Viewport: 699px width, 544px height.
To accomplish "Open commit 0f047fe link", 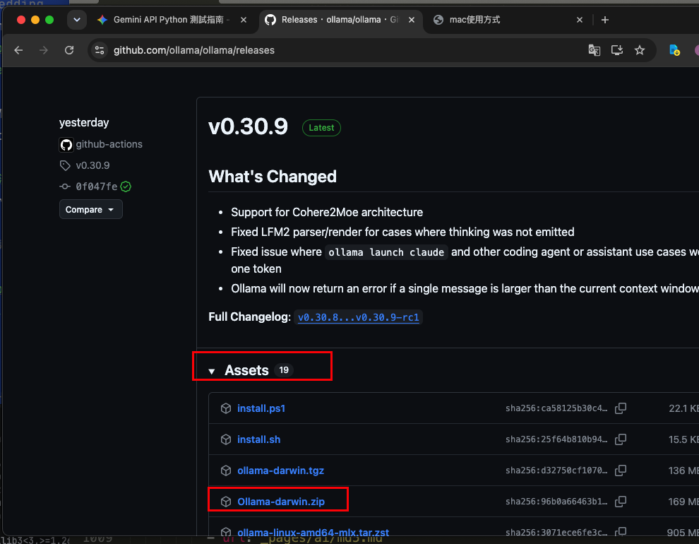I will pos(96,187).
